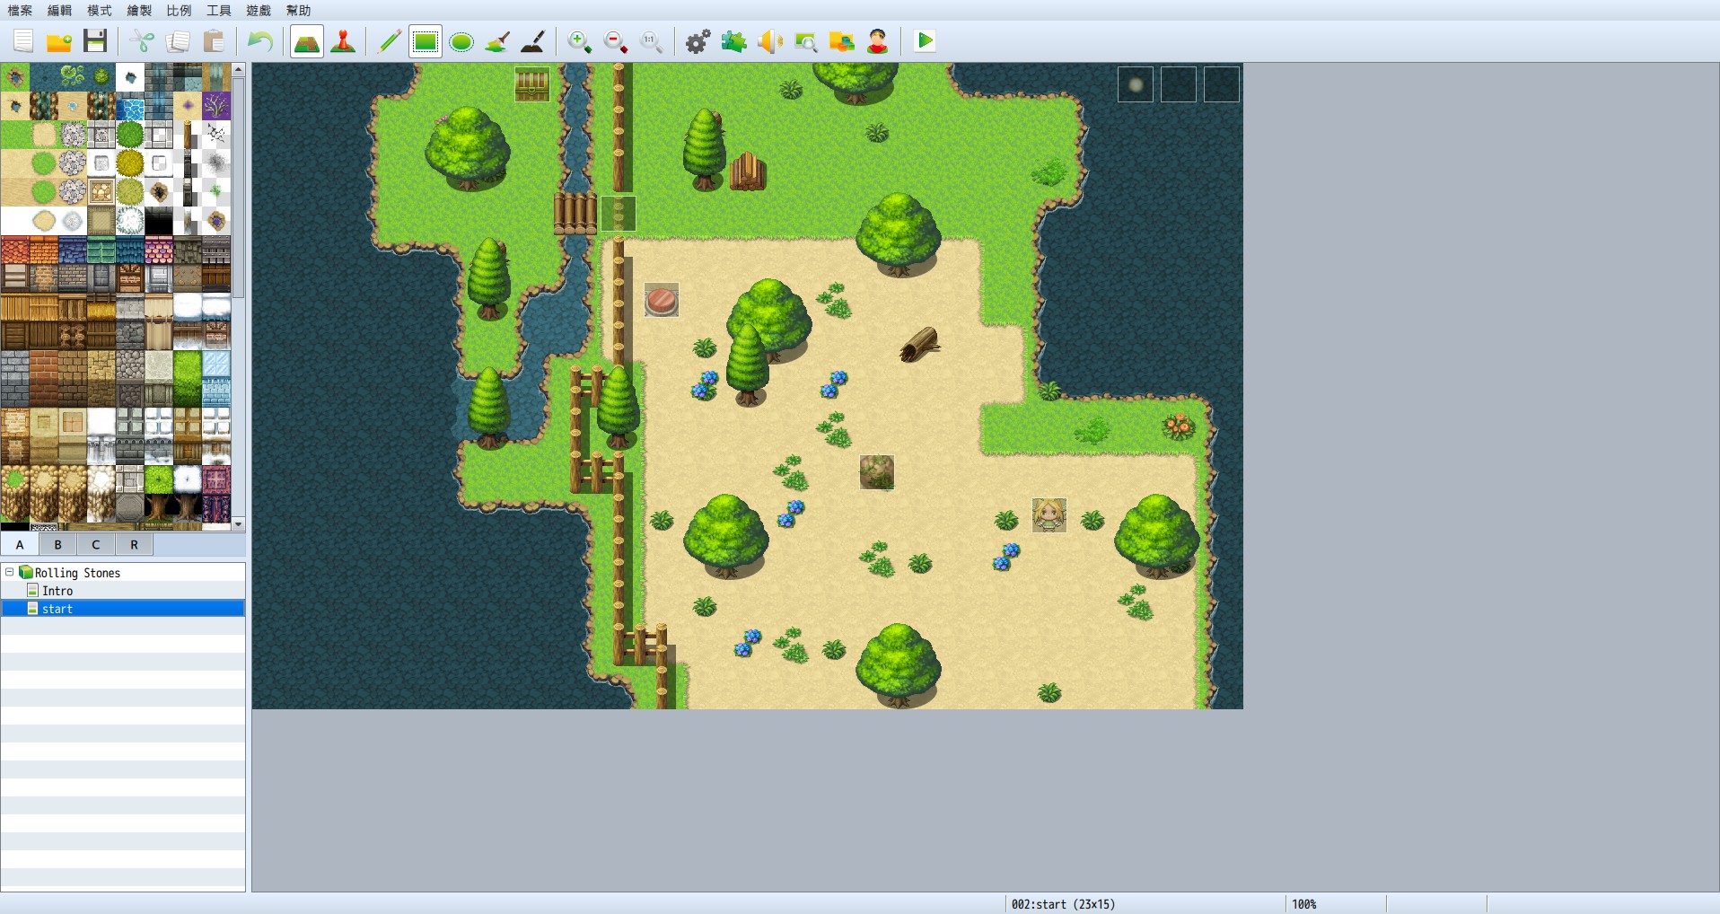Start a playtest of the game
The height and width of the screenshot is (914, 1720).
(x=924, y=41)
